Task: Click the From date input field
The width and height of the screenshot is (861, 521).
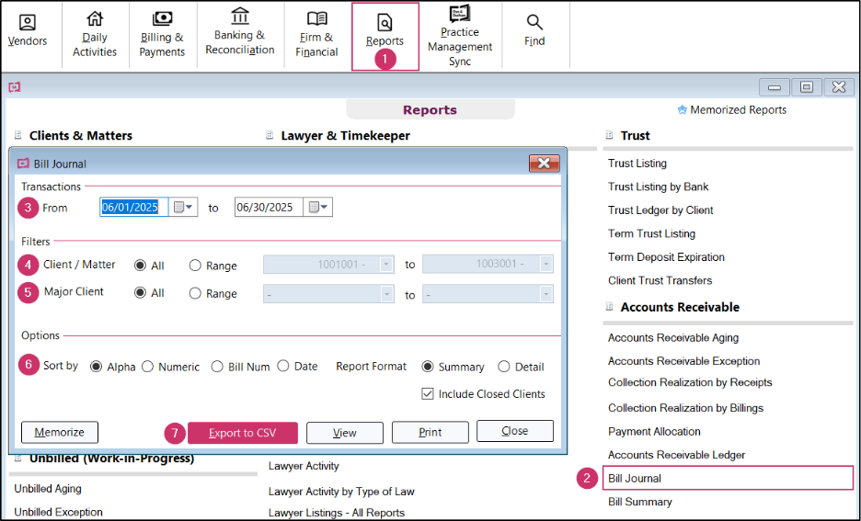Action: click(x=134, y=208)
